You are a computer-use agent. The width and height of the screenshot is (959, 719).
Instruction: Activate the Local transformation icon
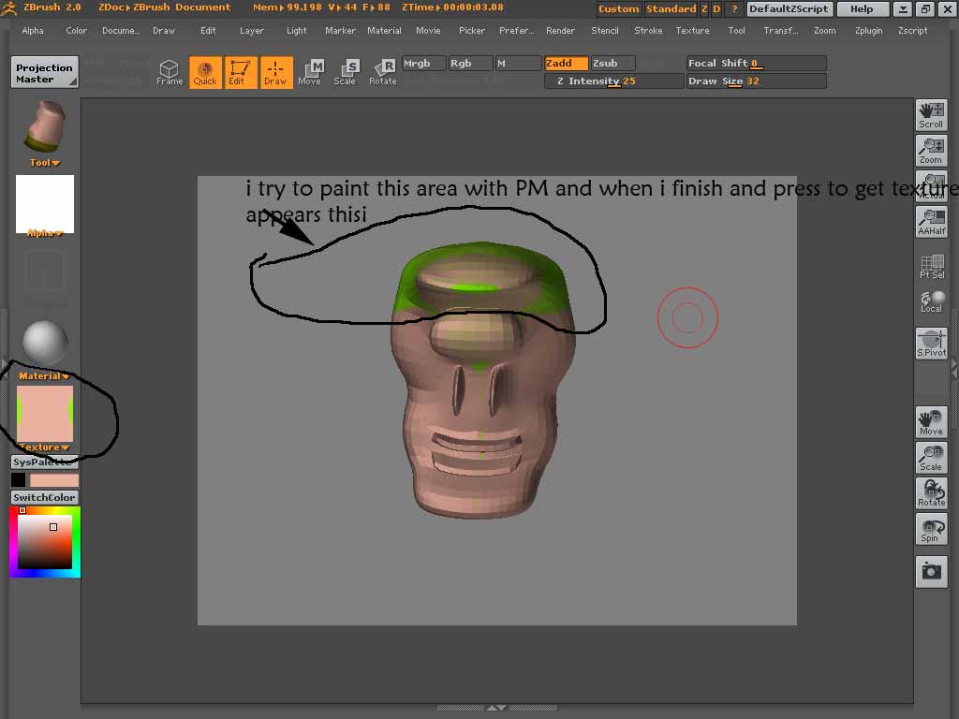(x=931, y=301)
